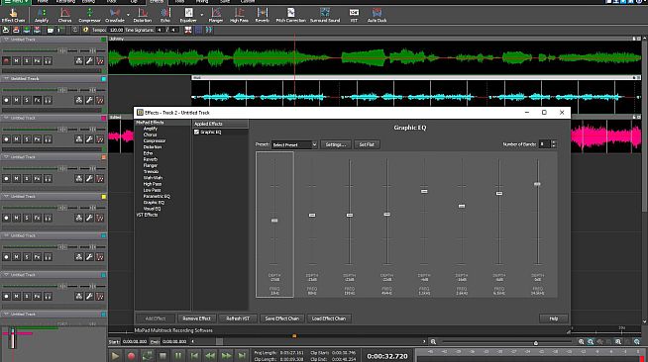This screenshot has width=648, height=362.
Task: Collapse the second Untitled Track header triangle
Action: click(6, 78)
